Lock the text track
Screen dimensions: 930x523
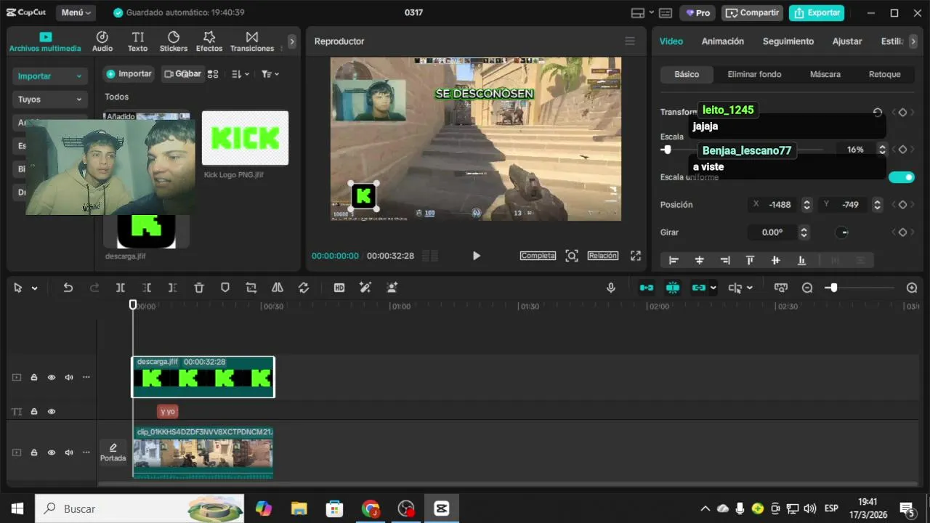(x=34, y=411)
